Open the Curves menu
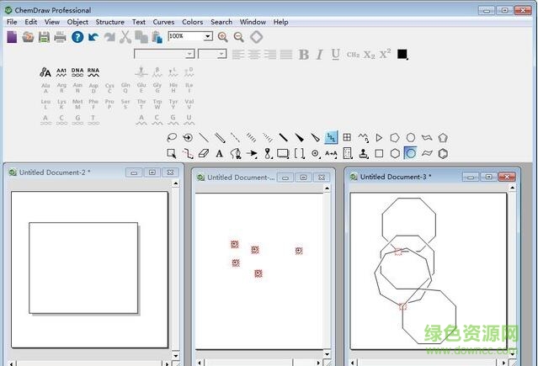Screen dimensions: 538x366 [x=163, y=22]
